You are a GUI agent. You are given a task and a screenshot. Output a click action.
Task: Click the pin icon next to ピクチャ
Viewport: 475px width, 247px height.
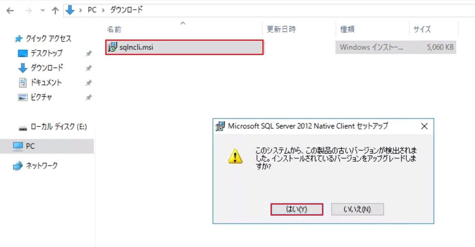point(89,97)
